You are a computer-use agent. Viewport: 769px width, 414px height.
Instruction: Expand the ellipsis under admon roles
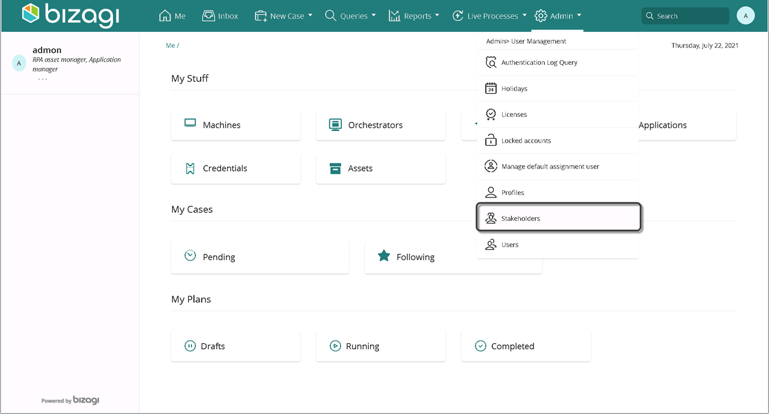coord(43,79)
